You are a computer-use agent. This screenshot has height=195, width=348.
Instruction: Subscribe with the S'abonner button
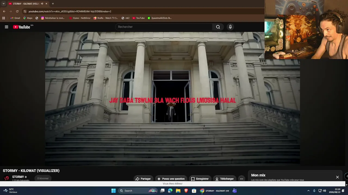[43, 178]
